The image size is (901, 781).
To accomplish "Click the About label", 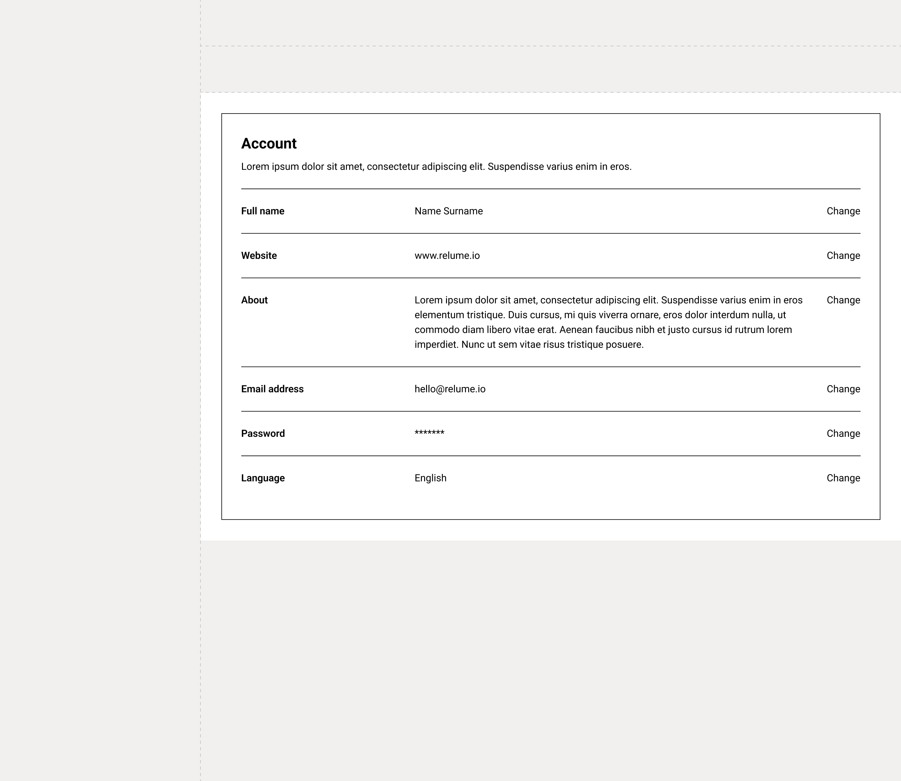I will click(255, 300).
